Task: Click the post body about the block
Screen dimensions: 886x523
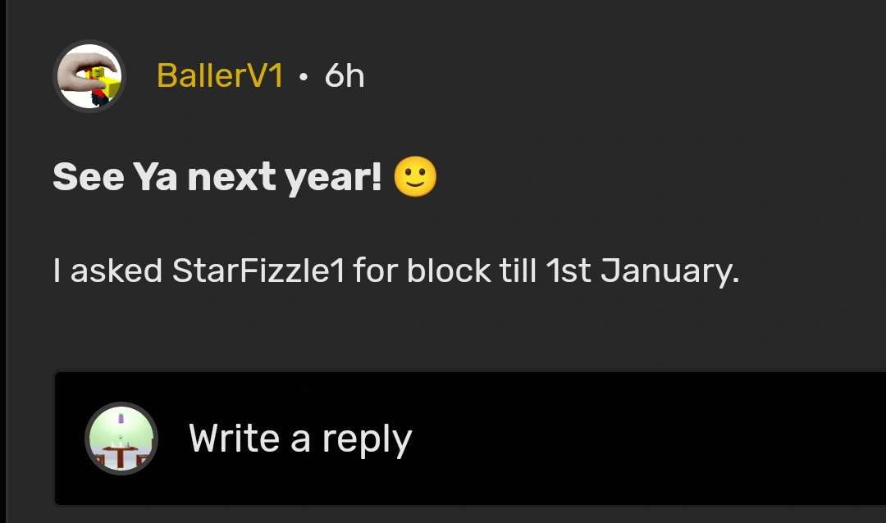Action: coord(395,271)
